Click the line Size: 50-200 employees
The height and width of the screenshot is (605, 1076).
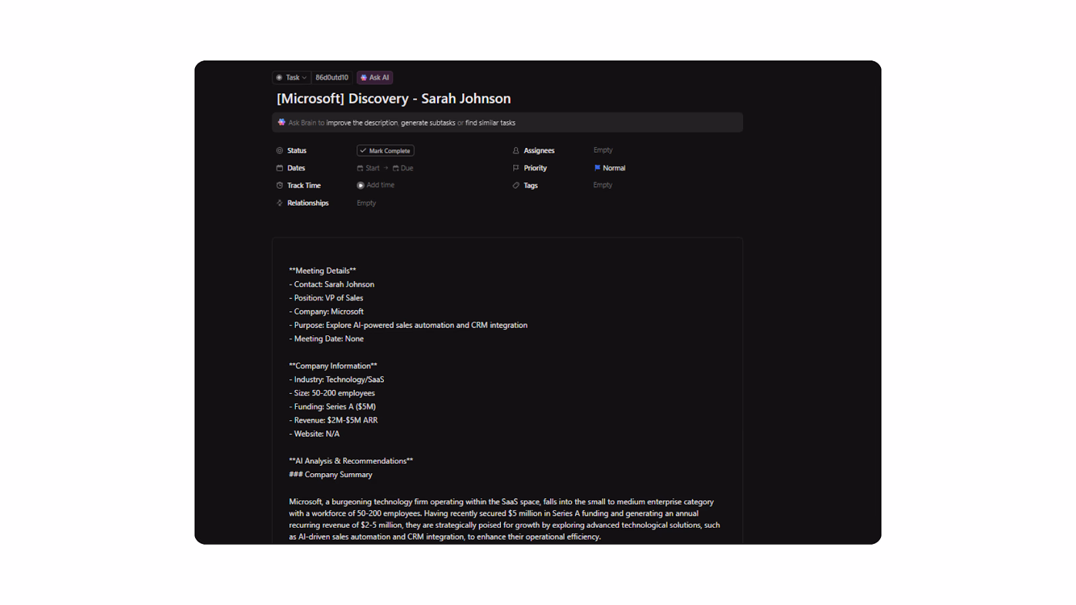click(x=332, y=393)
